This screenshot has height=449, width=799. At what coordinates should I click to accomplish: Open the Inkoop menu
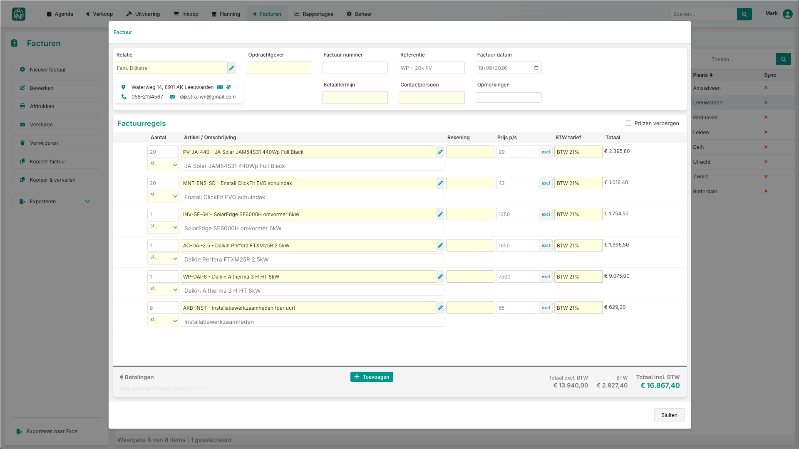186,14
